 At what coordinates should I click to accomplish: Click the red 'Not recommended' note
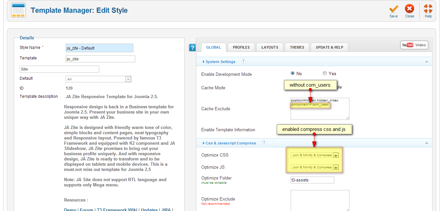tap(215, 204)
